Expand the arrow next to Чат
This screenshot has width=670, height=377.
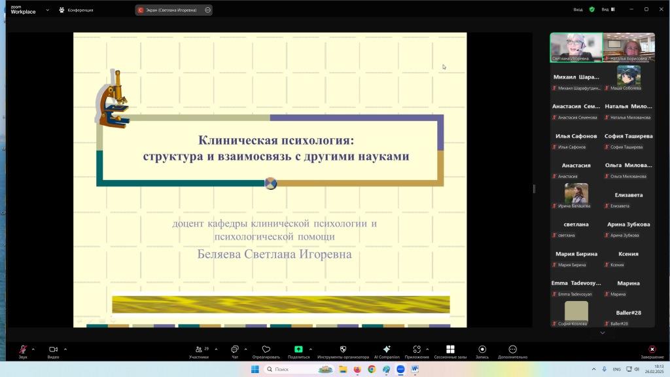pyautogui.click(x=246, y=350)
